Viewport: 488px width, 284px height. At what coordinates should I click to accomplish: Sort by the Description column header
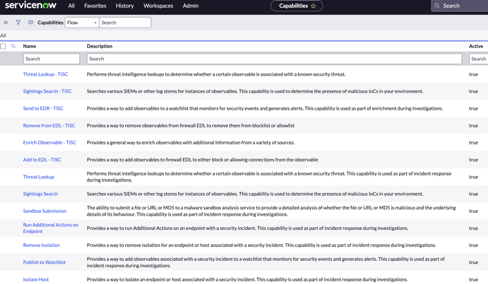point(99,46)
